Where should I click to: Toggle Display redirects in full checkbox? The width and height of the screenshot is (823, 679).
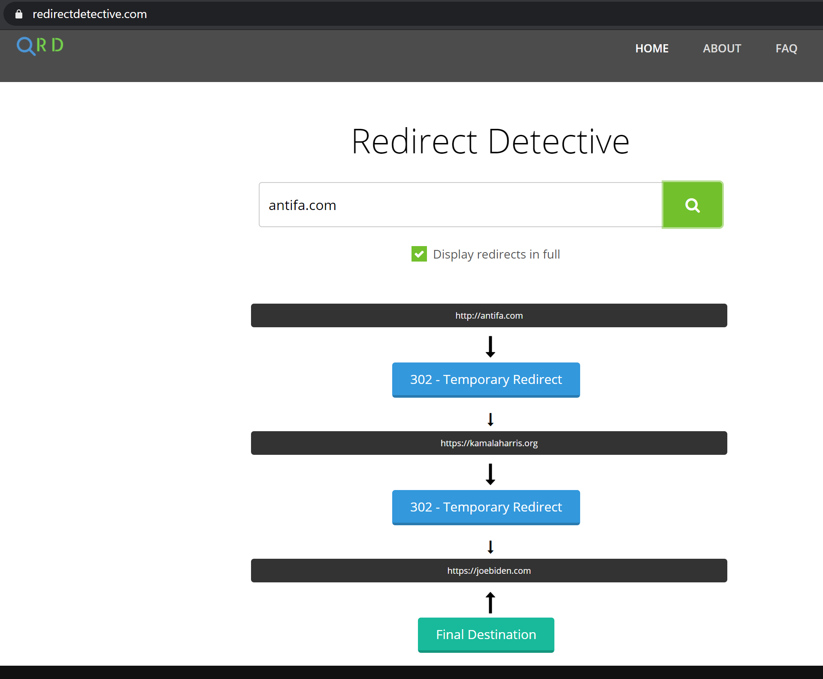point(419,254)
